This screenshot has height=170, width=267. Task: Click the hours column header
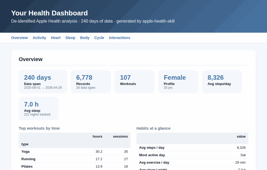pos(97,137)
